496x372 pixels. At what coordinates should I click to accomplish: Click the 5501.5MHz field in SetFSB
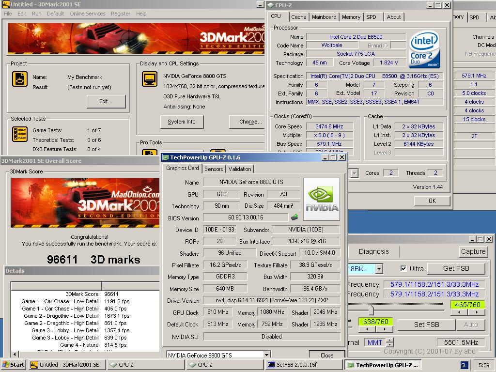[461, 342]
